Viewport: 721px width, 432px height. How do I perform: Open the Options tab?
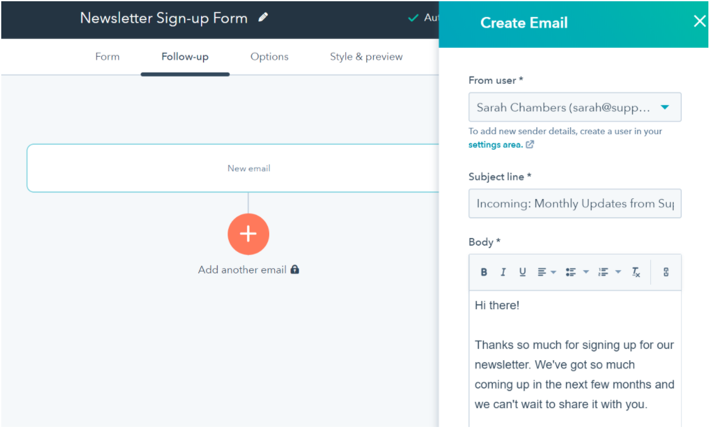(x=269, y=57)
